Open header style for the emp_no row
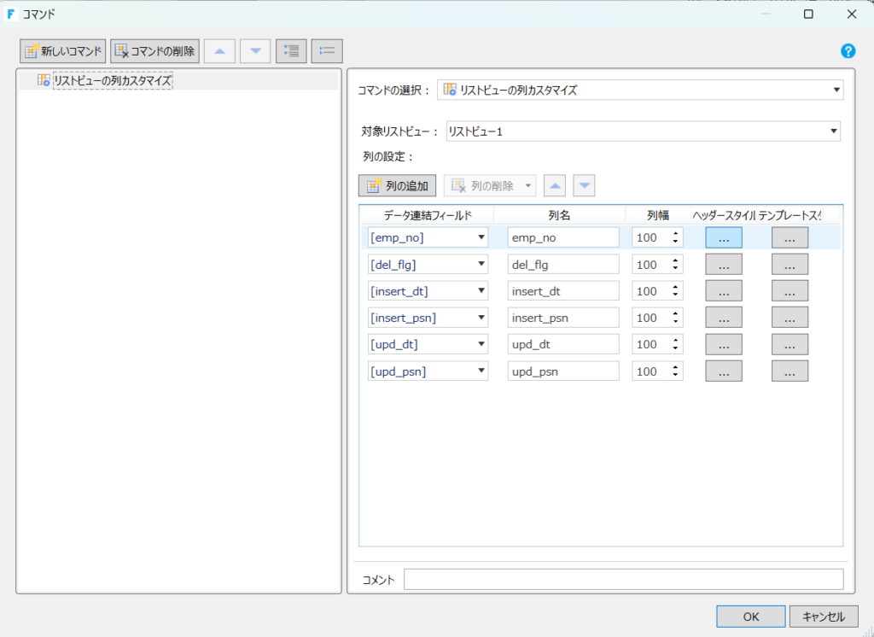874x637 pixels. pyautogui.click(x=723, y=238)
